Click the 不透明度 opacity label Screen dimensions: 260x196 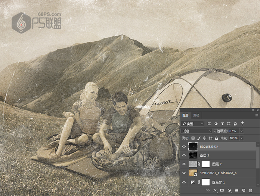(x=221, y=131)
